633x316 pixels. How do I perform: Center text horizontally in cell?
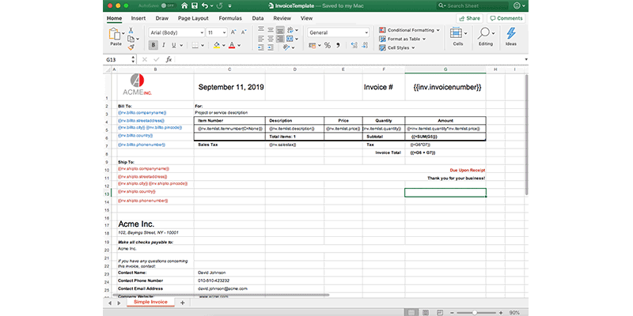click(x=271, y=39)
